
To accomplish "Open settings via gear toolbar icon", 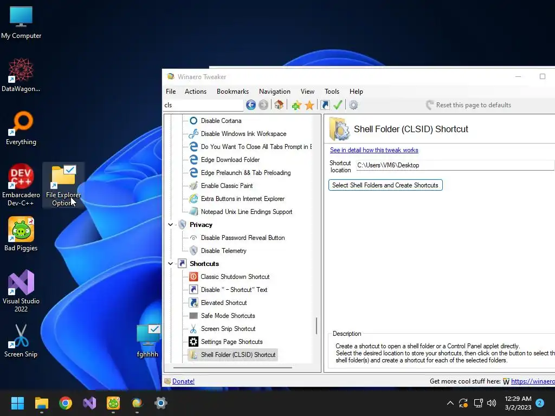I will (353, 105).
